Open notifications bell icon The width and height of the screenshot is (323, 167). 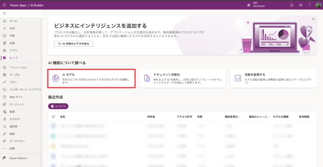point(291,5)
